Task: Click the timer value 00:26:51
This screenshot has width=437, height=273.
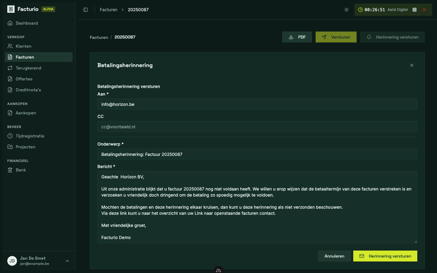Action: point(375,10)
